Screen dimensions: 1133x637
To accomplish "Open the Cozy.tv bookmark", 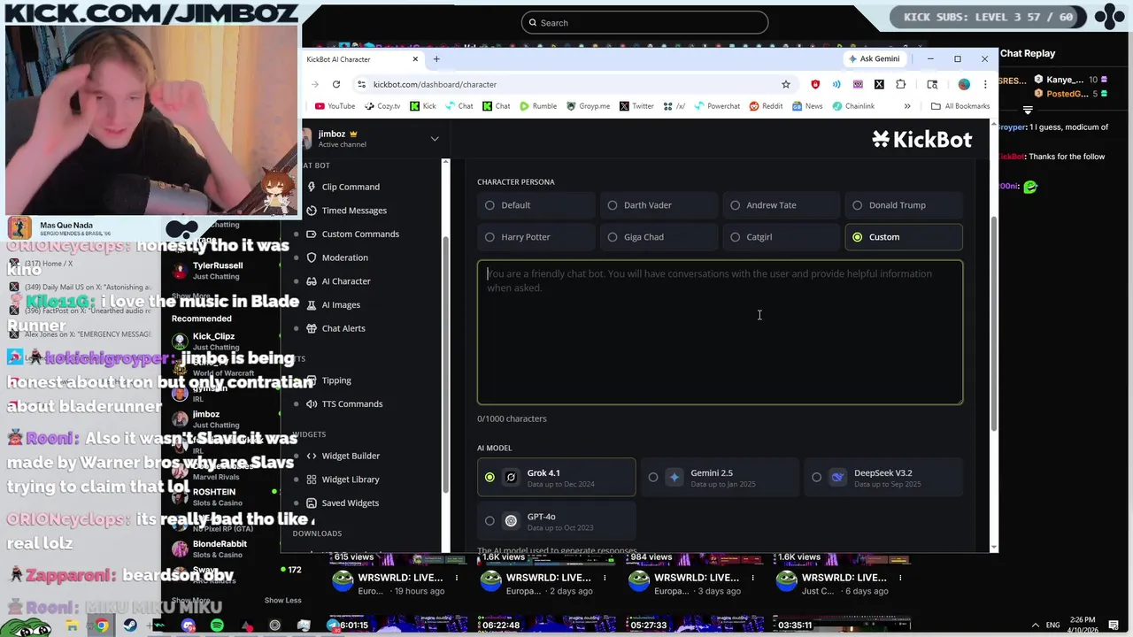I will [381, 106].
